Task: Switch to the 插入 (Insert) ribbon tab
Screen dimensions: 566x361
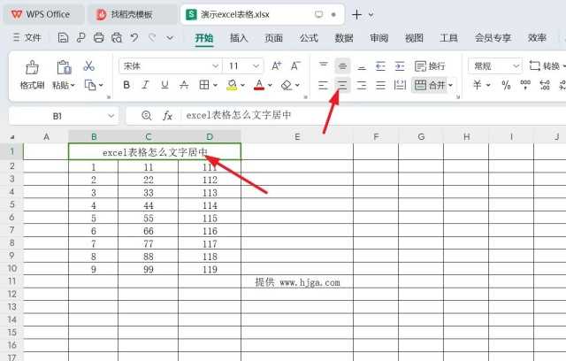Action: click(239, 38)
